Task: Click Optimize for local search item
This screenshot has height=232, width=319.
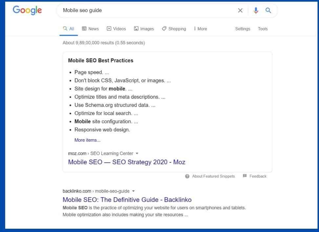Action: point(106,113)
